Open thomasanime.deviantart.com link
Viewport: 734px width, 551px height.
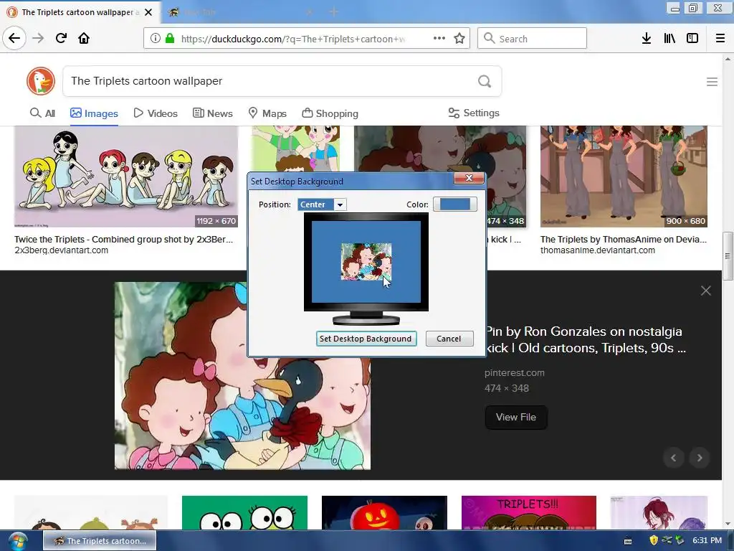(x=598, y=250)
